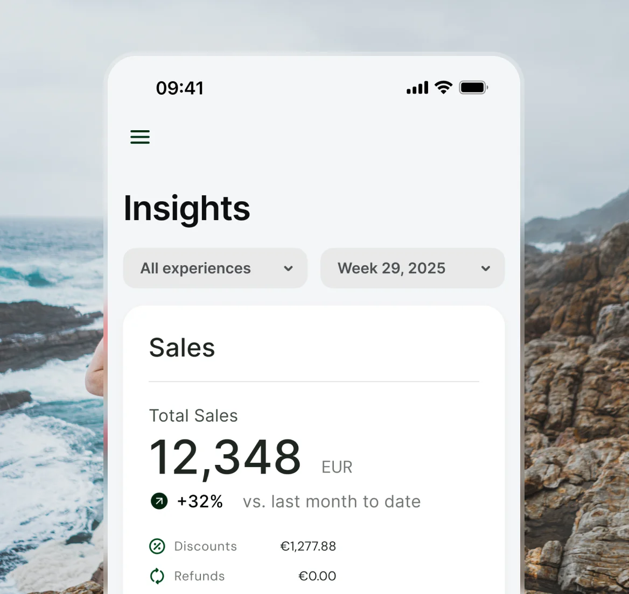Screen dimensions: 629x594
Task: Click the +32% growth percentage
Action: coord(200,501)
